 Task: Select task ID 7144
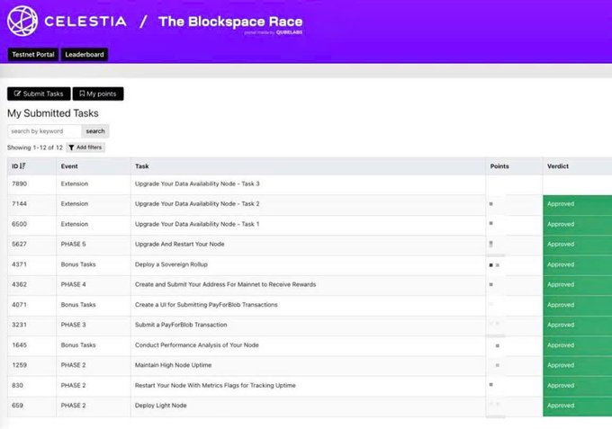19,203
